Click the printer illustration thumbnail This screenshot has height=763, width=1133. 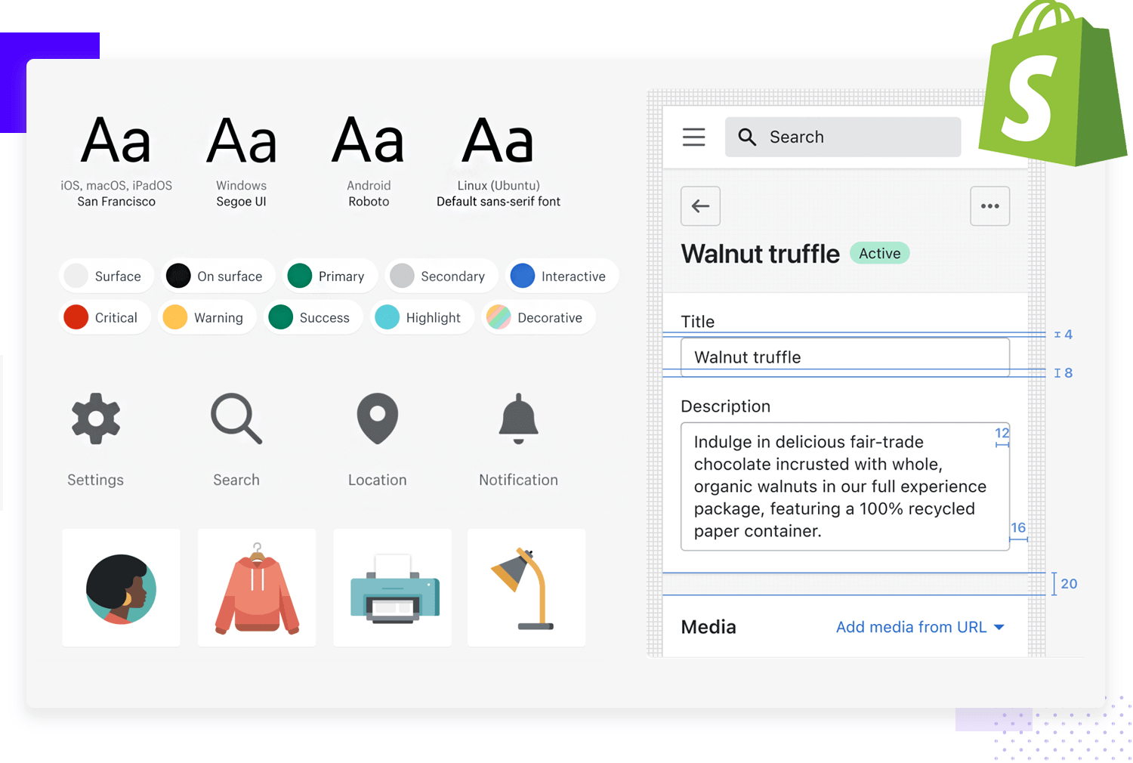(x=393, y=588)
